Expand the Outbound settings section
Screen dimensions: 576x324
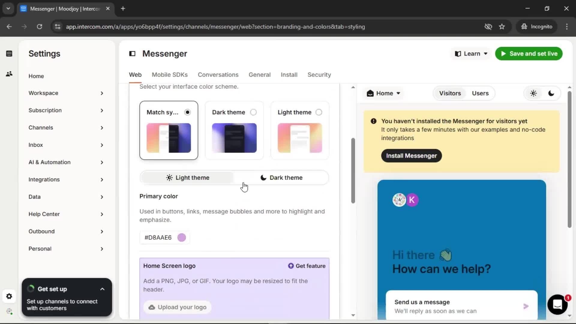pos(66,232)
